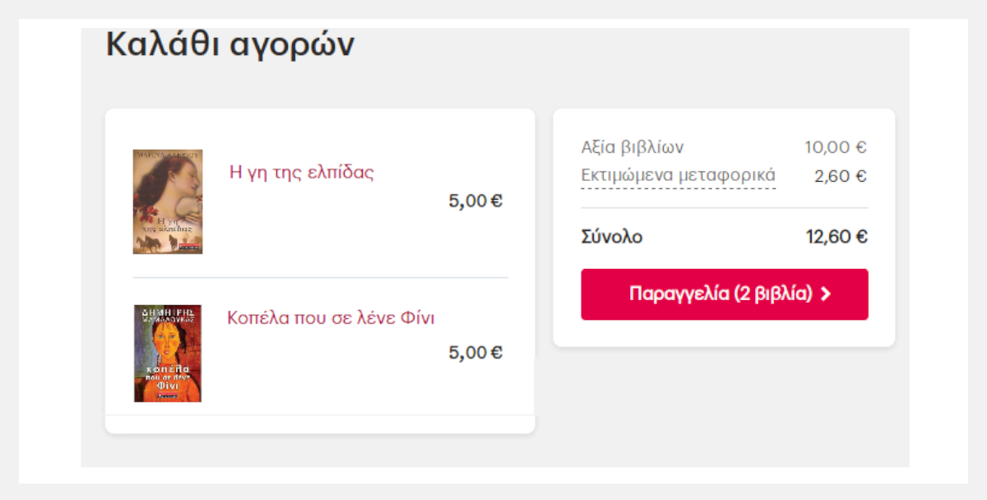This screenshot has height=500, width=987.
Task: Click the Καλάθι αγορών page heading
Action: (x=230, y=44)
